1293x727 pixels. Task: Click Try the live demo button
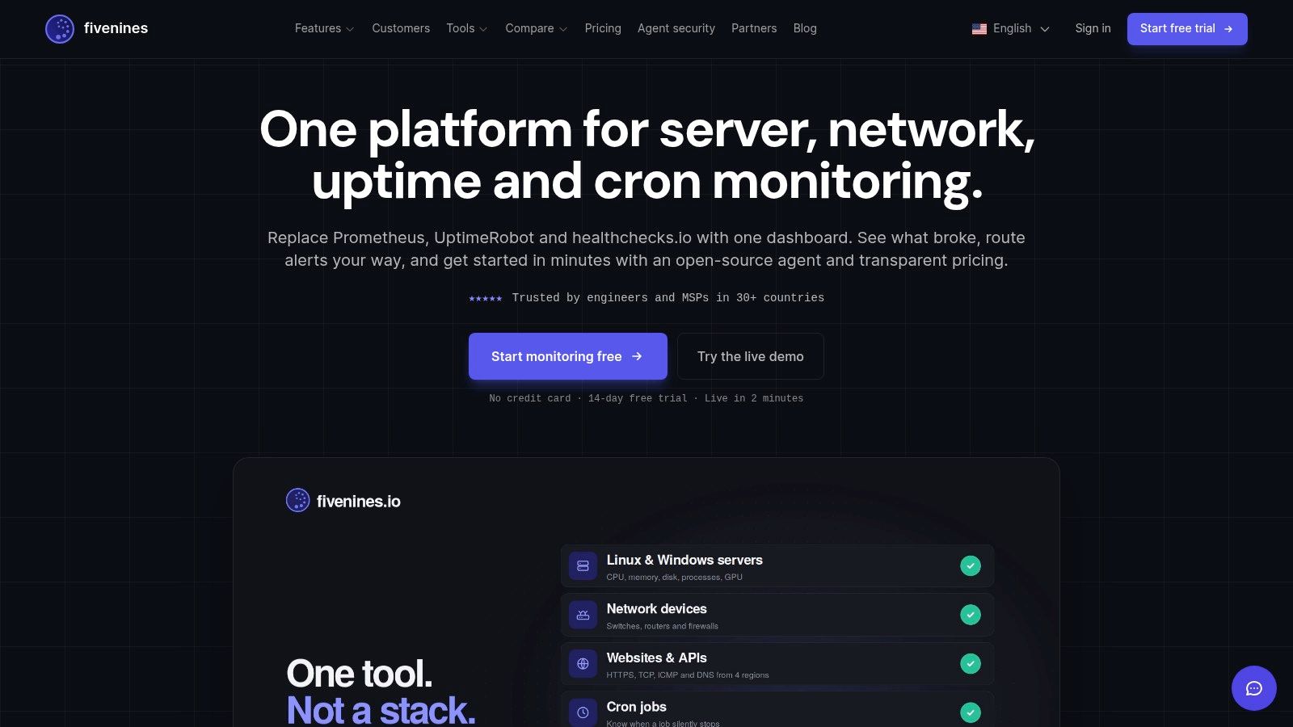[x=751, y=356]
